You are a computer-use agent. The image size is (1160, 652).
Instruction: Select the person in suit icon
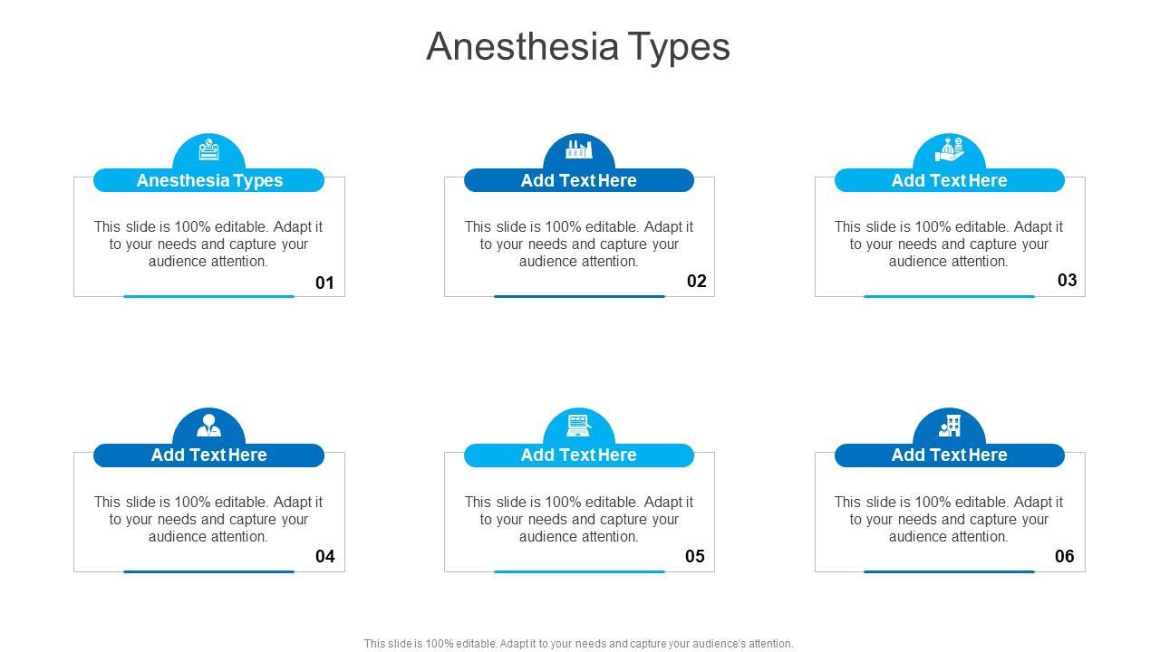coord(208,425)
